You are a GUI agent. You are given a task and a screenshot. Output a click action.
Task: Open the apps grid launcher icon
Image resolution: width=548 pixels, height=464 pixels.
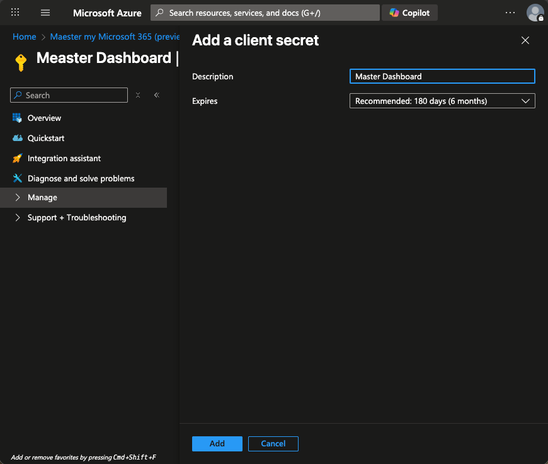pyautogui.click(x=15, y=13)
